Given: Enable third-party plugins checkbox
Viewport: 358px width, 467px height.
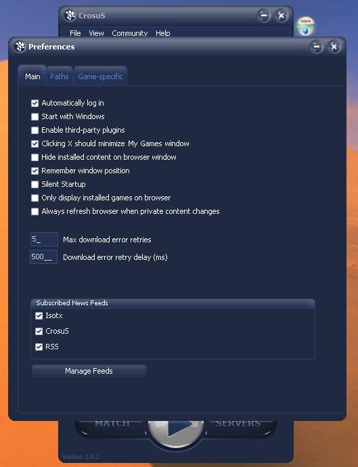Looking at the screenshot, I should click(x=35, y=130).
